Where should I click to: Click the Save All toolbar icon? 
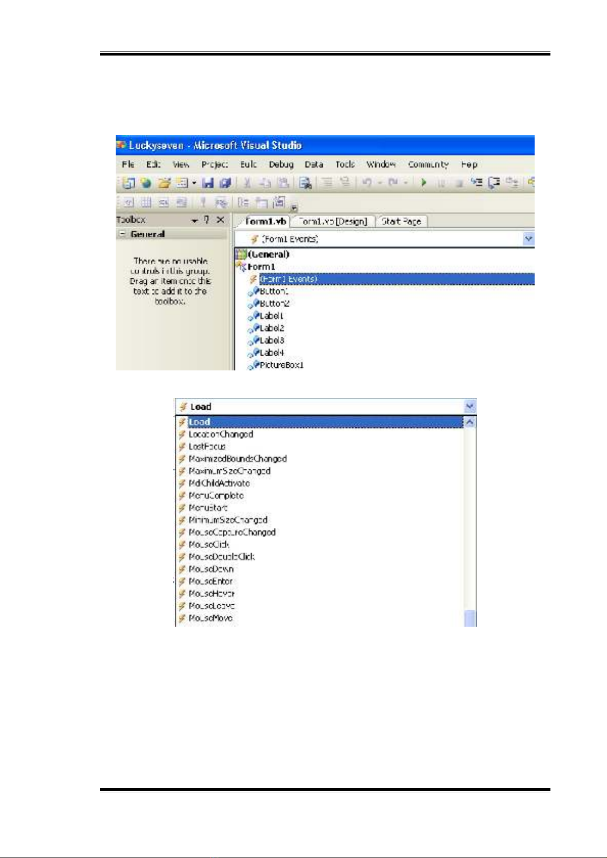pos(225,183)
